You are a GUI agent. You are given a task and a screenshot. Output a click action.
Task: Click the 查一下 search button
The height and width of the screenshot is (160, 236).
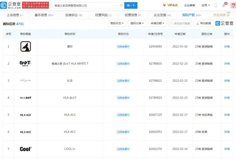coord(131,6)
